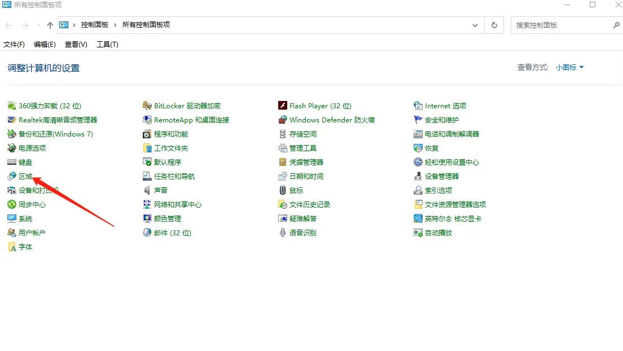The width and height of the screenshot is (623, 351).
Task: Open the 查看(V) menu
Action: click(x=76, y=45)
